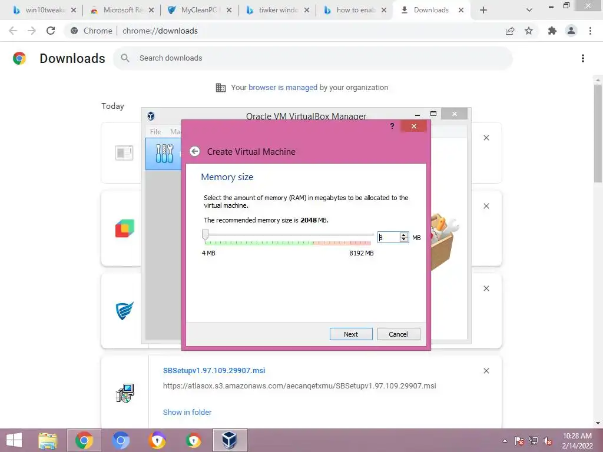Click the memory size slider handle
The image size is (603, 452).
[x=206, y=234]
